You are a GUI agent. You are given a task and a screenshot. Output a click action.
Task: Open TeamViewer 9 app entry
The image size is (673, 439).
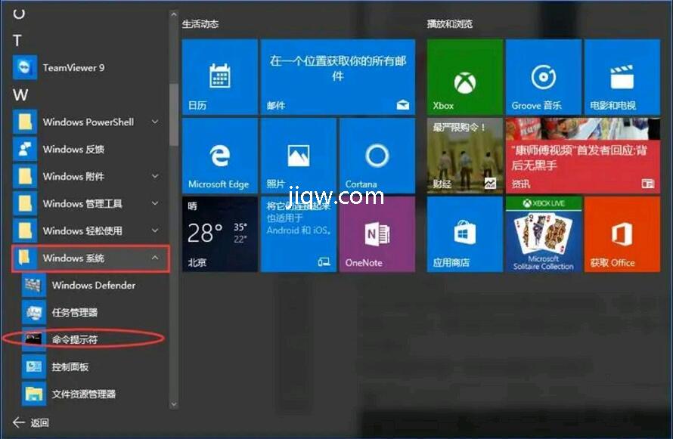[73, 68]
